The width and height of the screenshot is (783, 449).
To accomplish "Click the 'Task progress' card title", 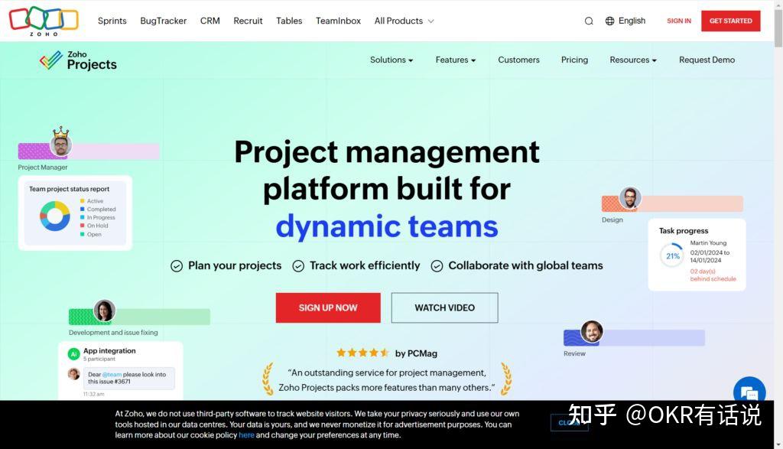I will 684,231.
